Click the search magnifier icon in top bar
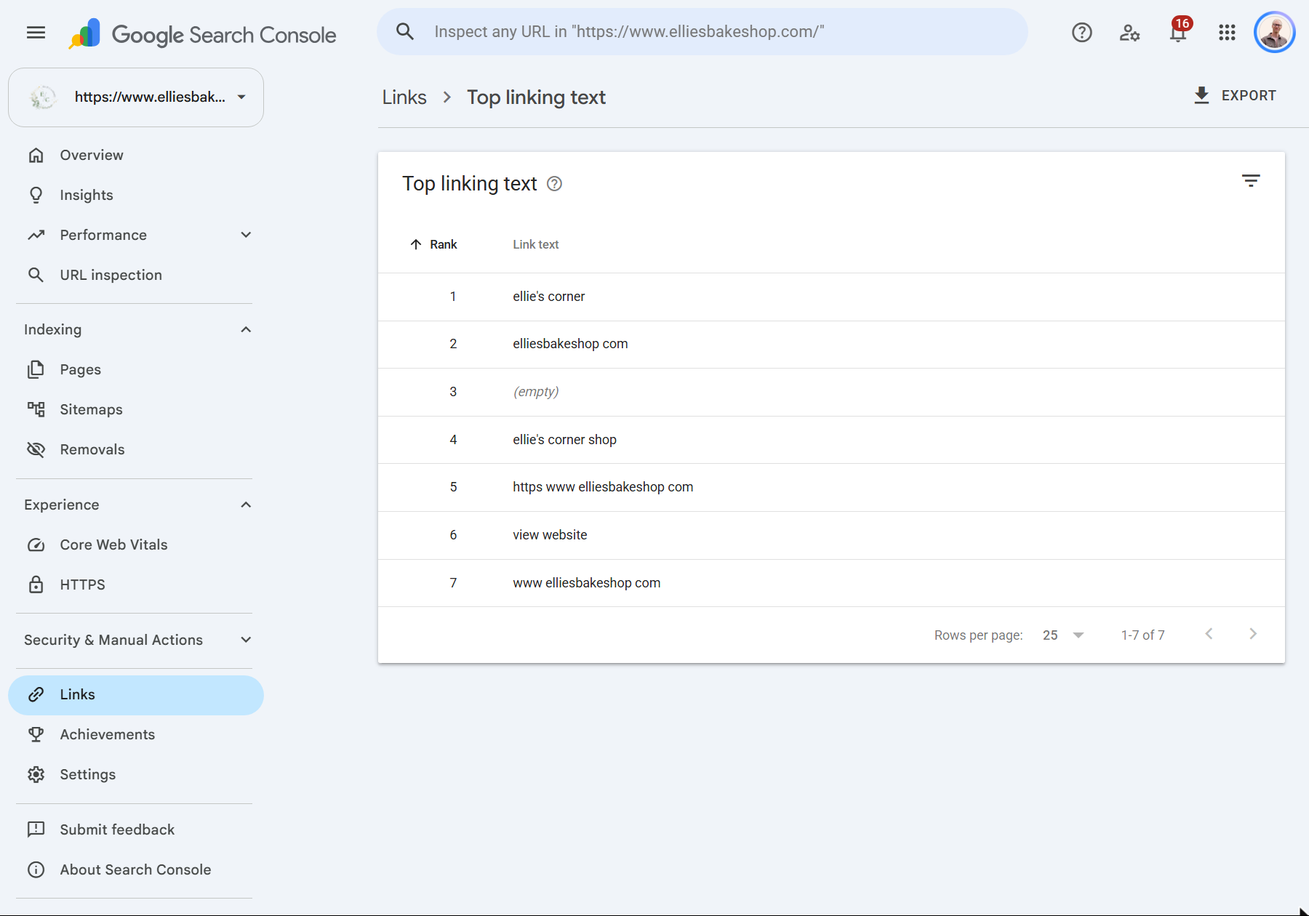Image resolution: width=1309 pixels, height=916 pixels. point(405,32)
